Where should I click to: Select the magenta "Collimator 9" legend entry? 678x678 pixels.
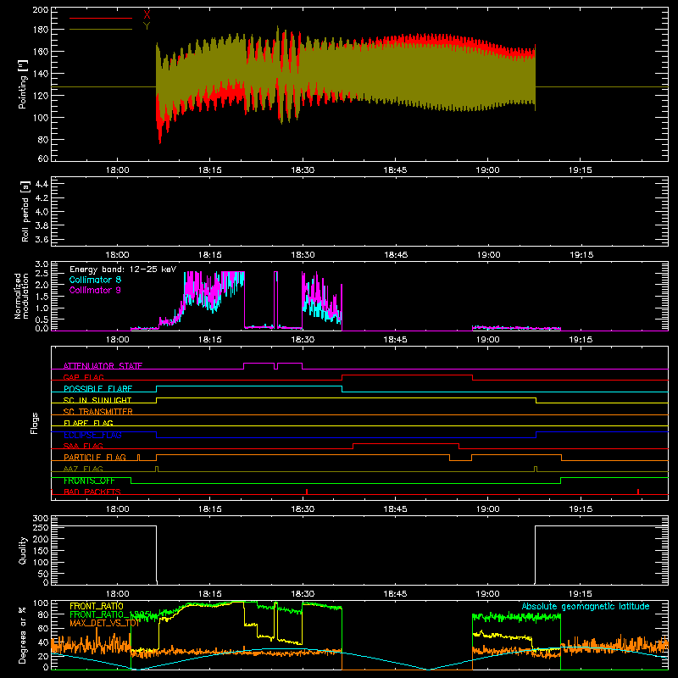point(95,290)
